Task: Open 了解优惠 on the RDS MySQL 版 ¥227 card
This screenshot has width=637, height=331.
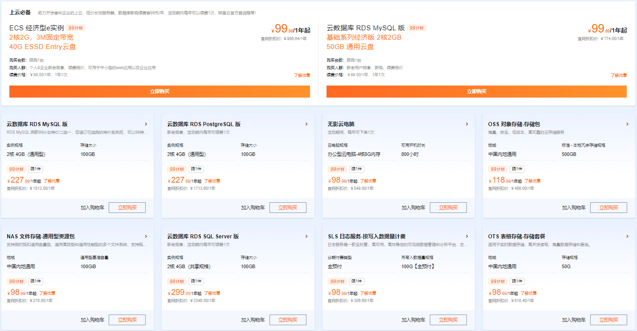Action: coord(52,181)
